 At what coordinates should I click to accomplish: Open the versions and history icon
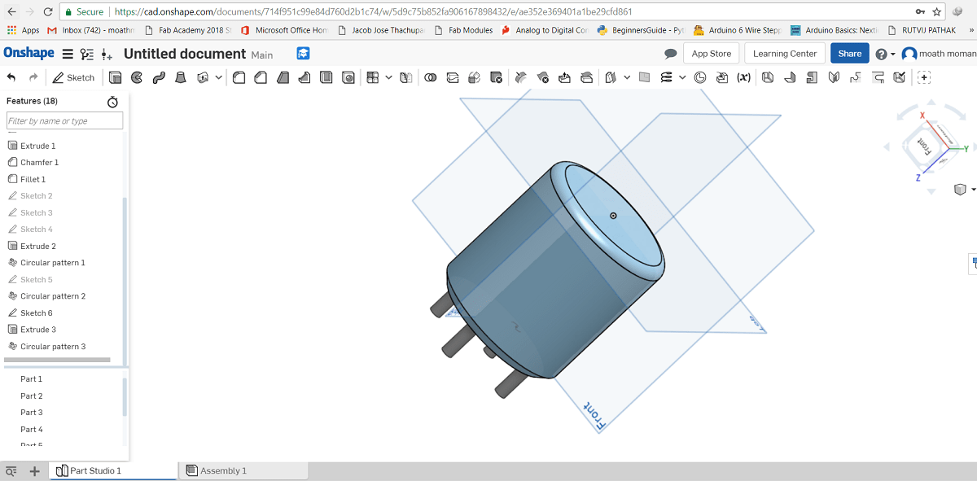pos(86,54)
